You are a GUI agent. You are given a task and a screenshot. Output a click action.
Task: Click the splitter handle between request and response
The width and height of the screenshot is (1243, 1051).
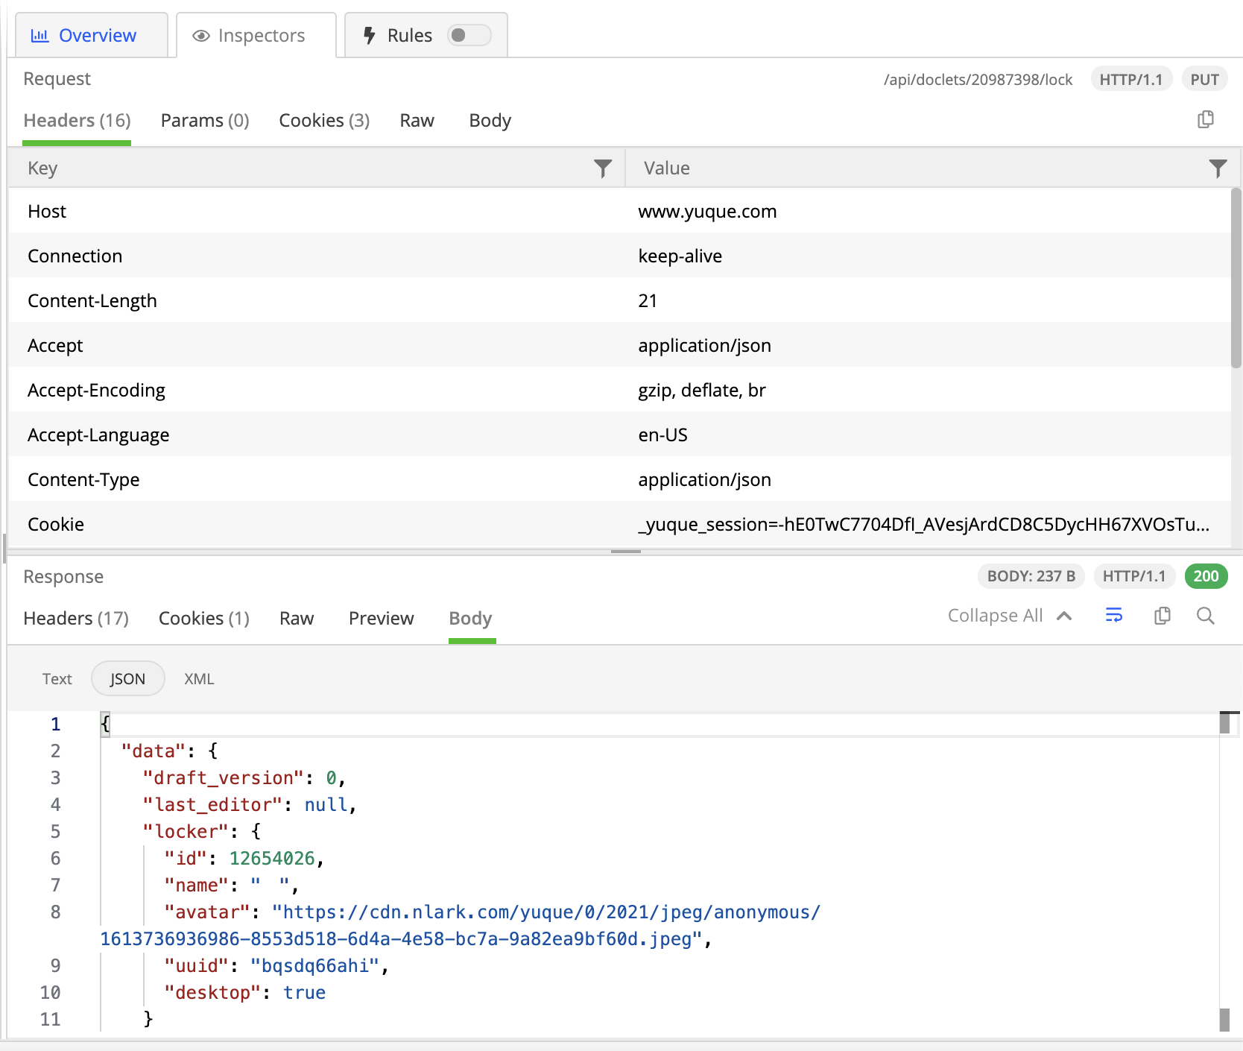tap(625, 552)
